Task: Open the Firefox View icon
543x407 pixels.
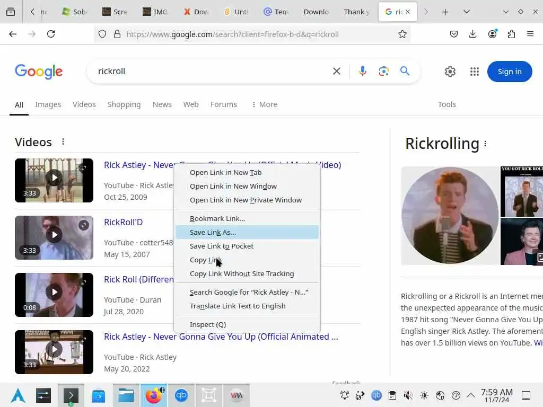Action: [x=11, y=12]
